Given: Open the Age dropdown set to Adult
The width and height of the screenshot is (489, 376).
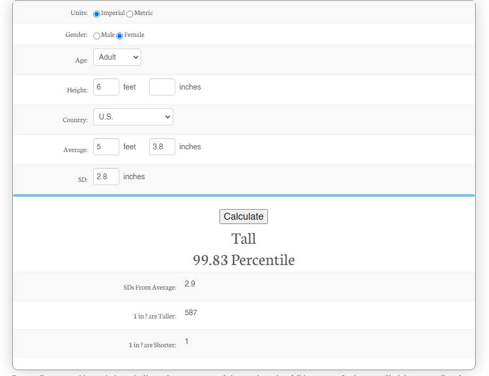Looking at the screenshot, I should (117, 57).
